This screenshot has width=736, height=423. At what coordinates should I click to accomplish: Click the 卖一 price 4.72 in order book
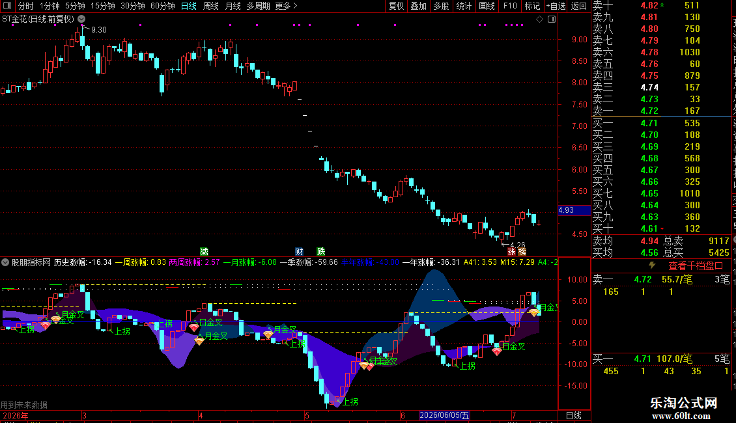coord(649,111)
